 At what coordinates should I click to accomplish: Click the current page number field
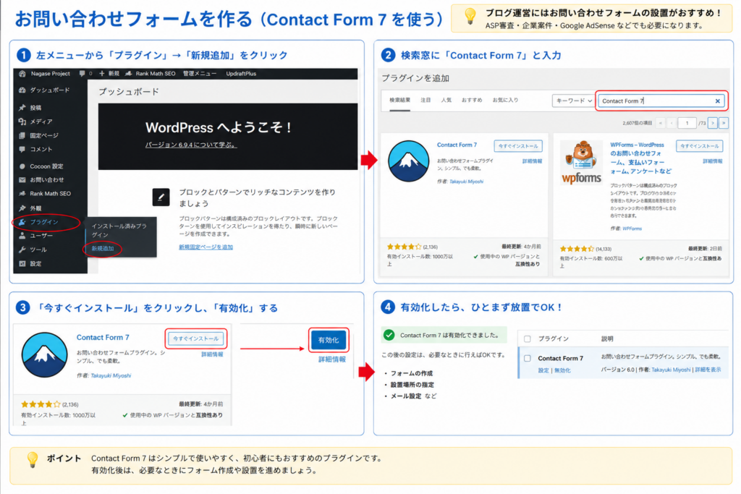pyautogui.click(x=687, y=123)
